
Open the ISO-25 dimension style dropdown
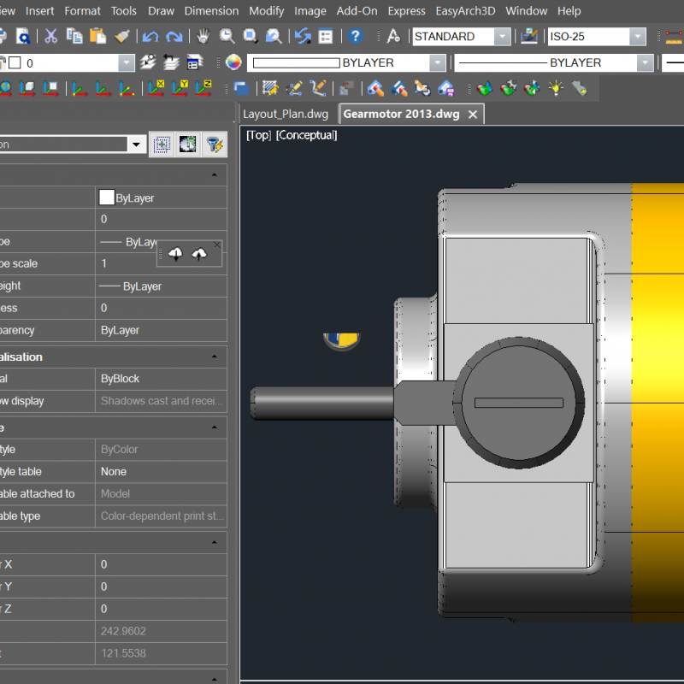tap(638, 37)
